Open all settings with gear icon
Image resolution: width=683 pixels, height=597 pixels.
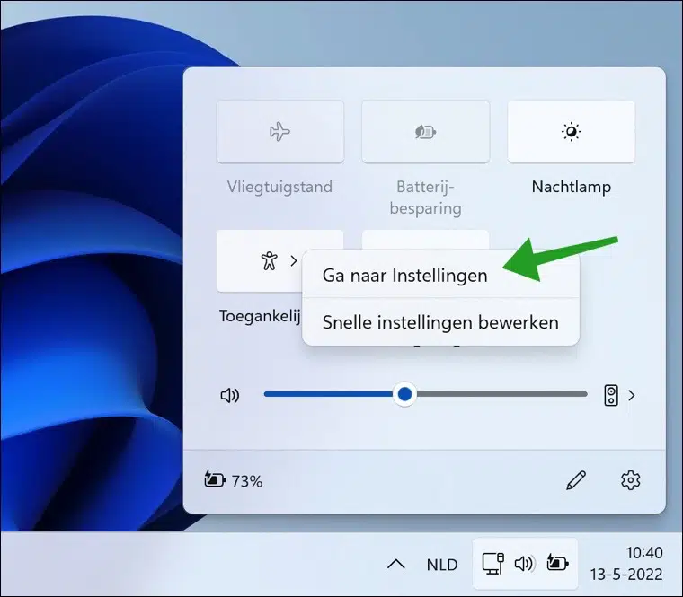click(x=630, y=480)
